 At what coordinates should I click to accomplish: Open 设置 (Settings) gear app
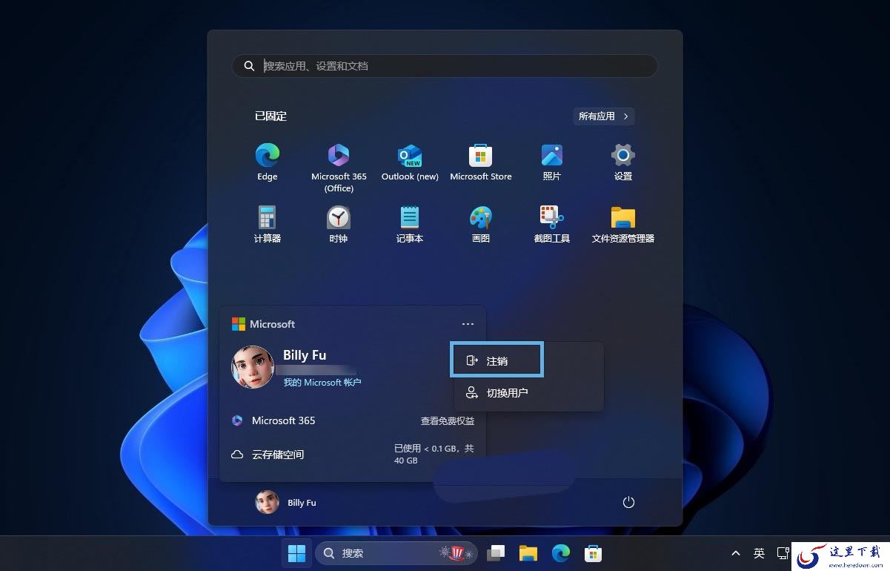click(623, 162)
